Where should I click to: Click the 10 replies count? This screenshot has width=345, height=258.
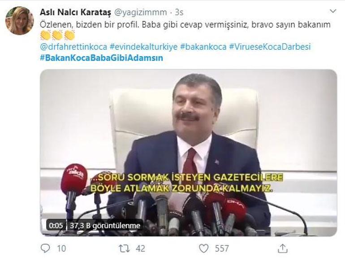61,249
